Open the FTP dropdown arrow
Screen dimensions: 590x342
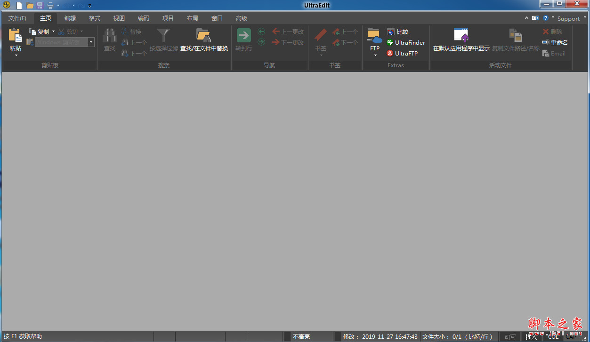[375, 55]
